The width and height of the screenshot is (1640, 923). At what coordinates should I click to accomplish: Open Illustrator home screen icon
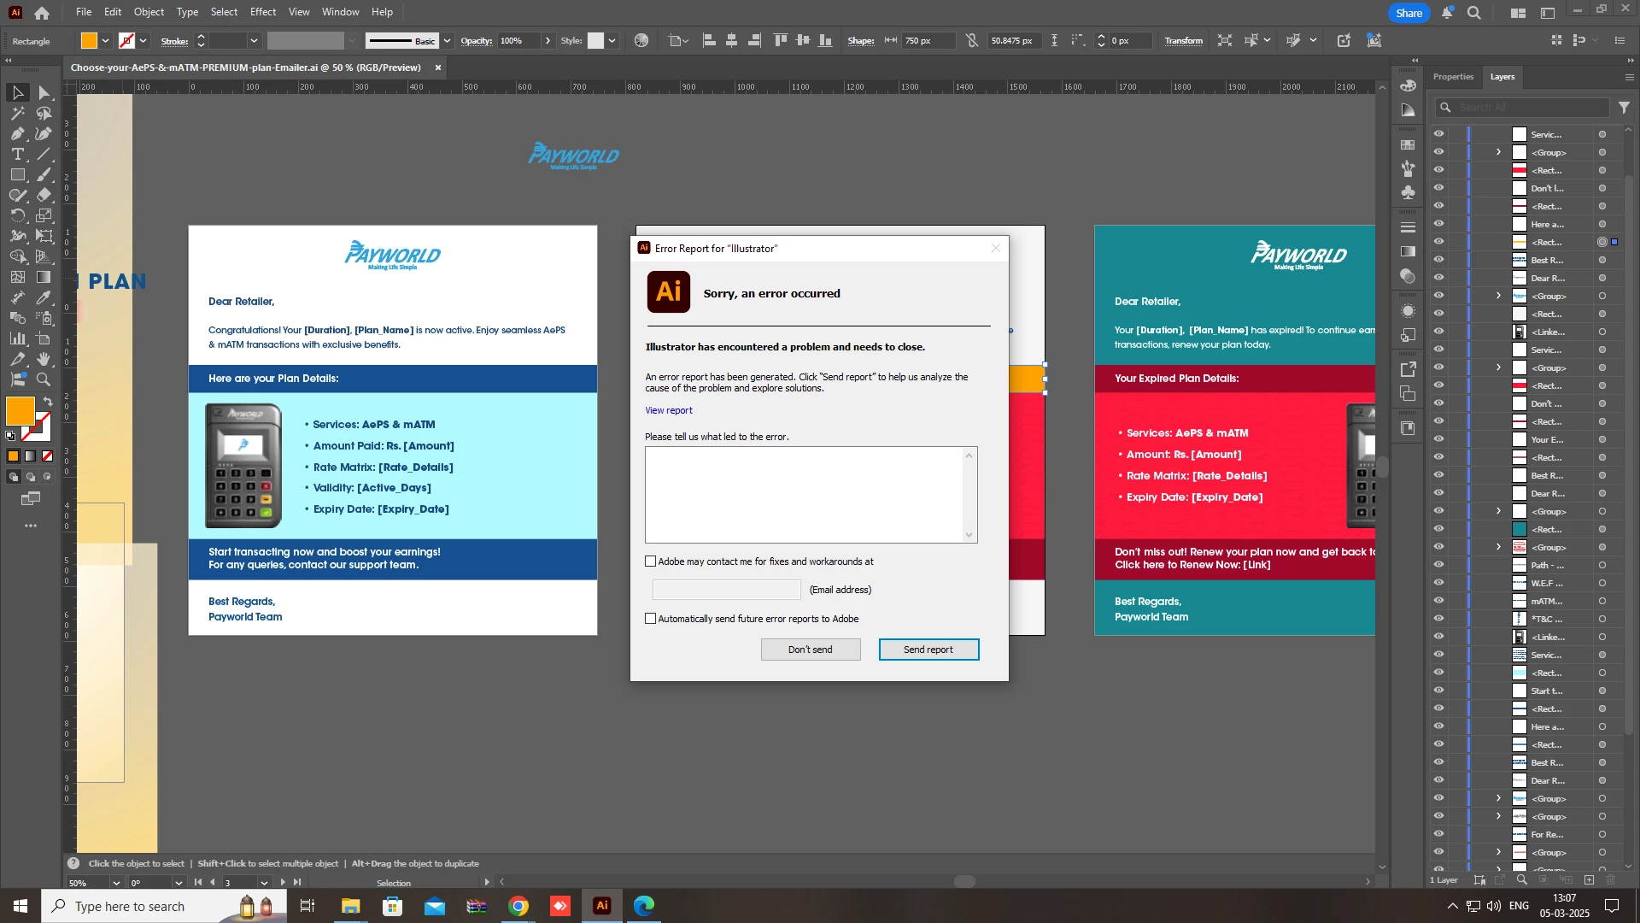coord(42,13)
